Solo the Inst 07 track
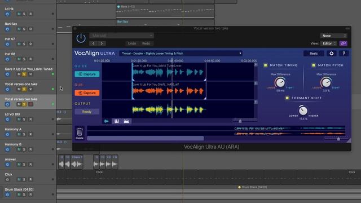This screenshot has width=361, height=203. (24, 44)
